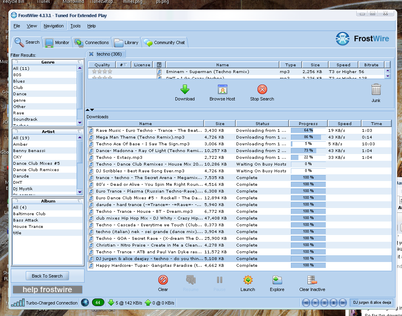Switch to the Library tab
Screen dimensions: 402x316
coord(126,42)
